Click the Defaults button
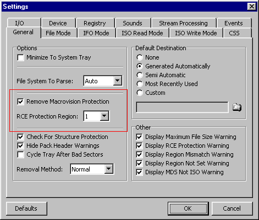The height and width of the screenshot is (220, 259). click(26, 208)
